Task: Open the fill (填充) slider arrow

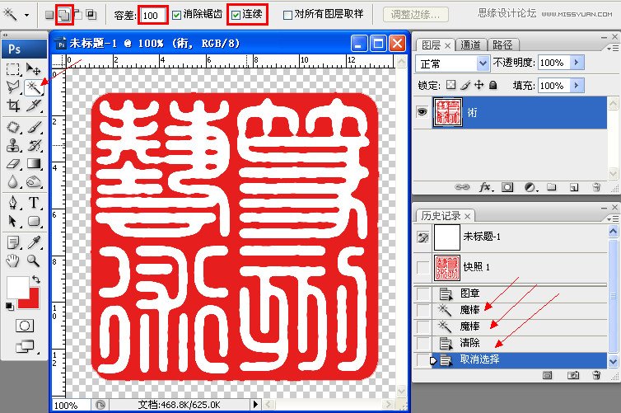Action: click(577, 85)
